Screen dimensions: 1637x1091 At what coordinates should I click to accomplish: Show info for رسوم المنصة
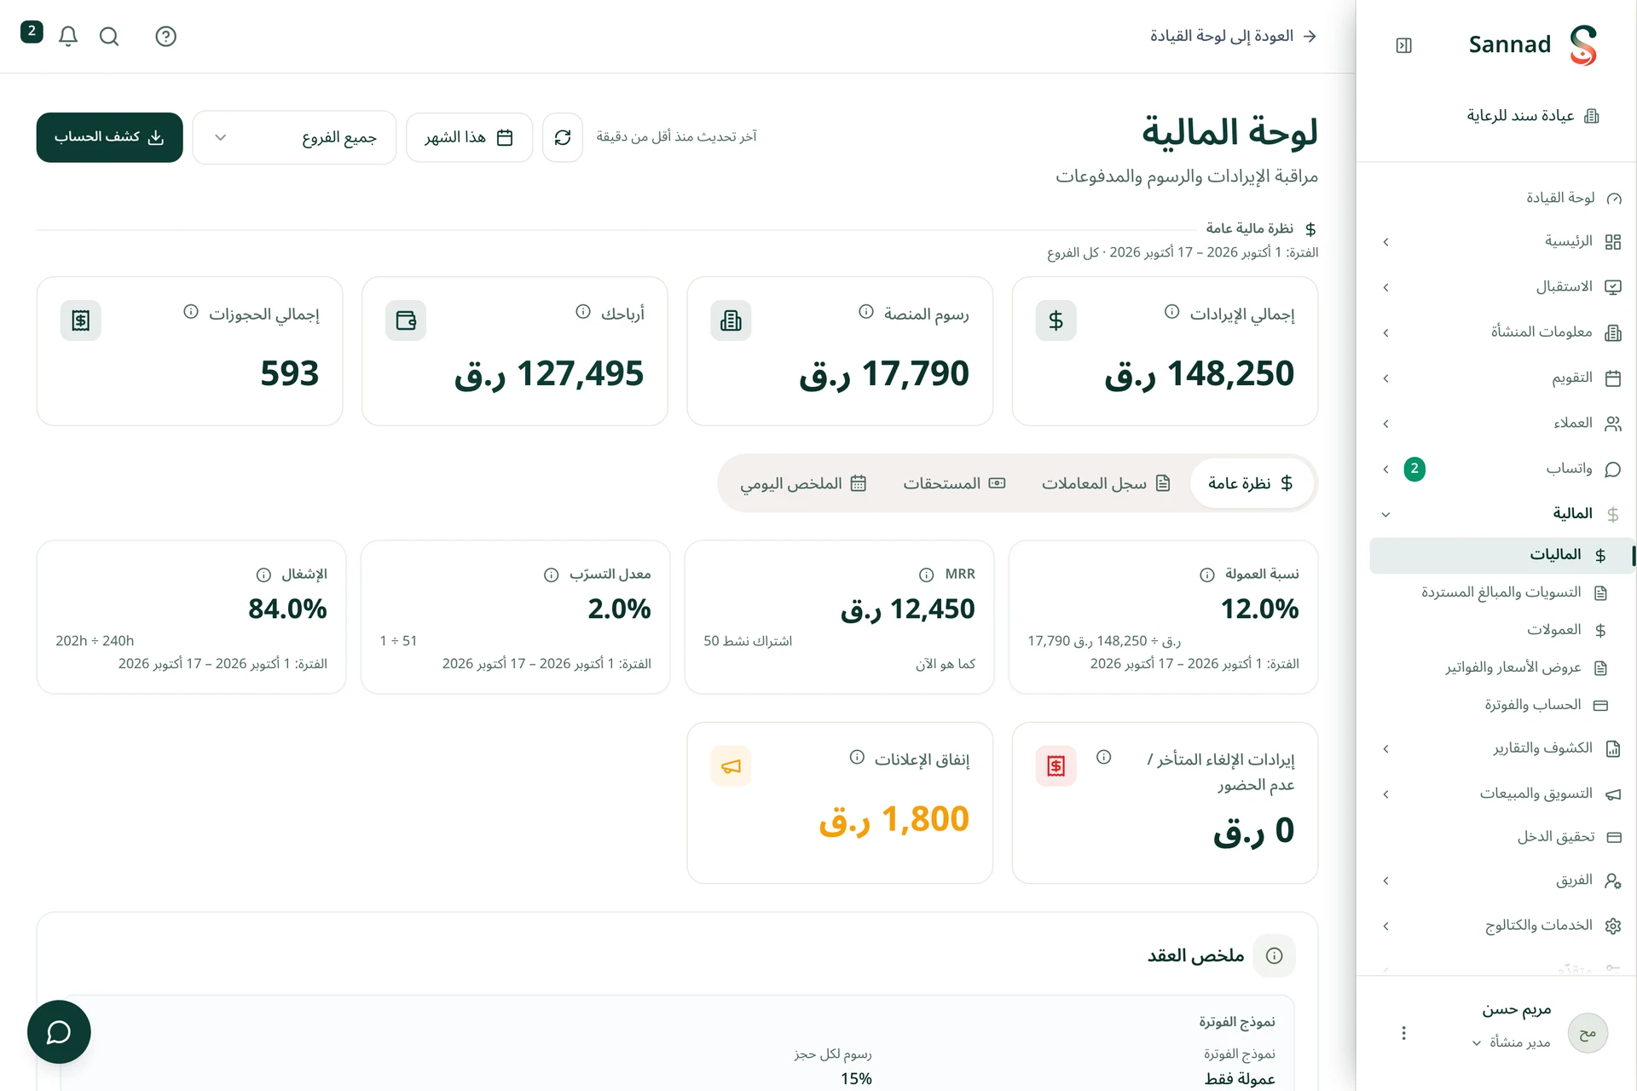[x=866, y=312]
